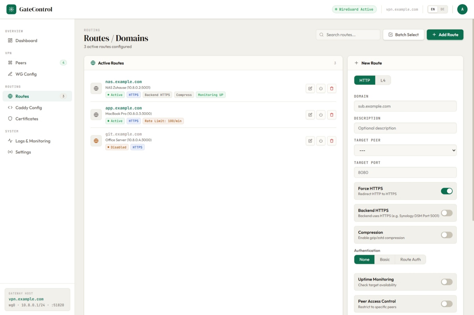The height and width of the screenshot is (315, 474).
Task: Click edit icon for git.example.com route
Action: pyautogui.click(x=310, y=141)
